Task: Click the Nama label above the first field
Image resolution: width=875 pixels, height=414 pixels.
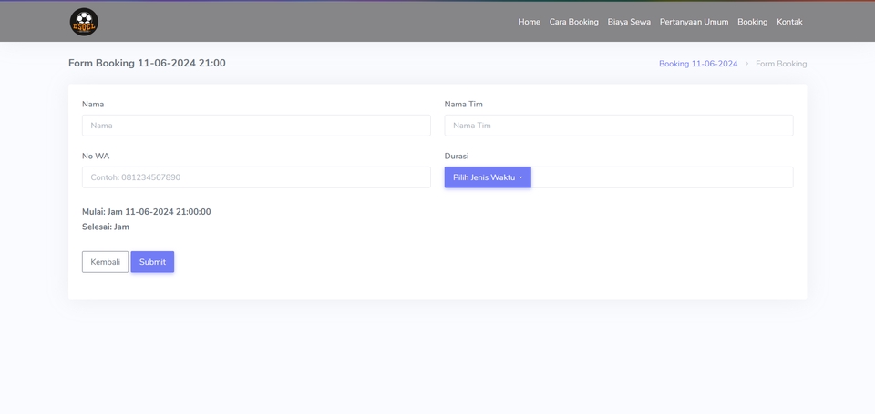Action: [x=93, y=105]
